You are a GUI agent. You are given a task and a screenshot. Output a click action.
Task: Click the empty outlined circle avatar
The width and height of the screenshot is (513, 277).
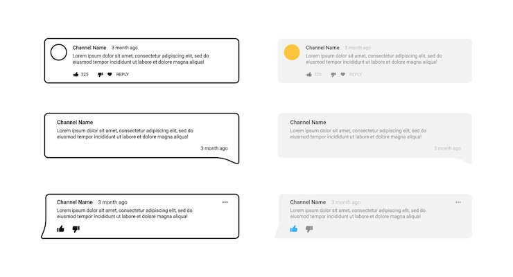58,52
